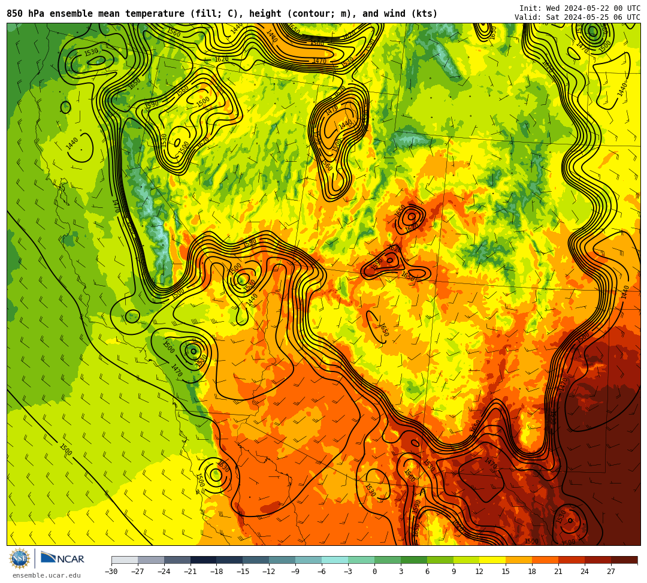
Task: Select the 850 hPa ensemble mean temperature title
Action: pyautogui.click(x=222, y=14)
